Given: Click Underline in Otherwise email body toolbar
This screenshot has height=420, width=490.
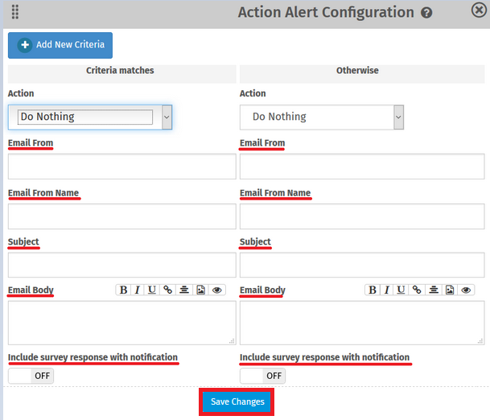Looking at the screenshot, I should (401, 290).
